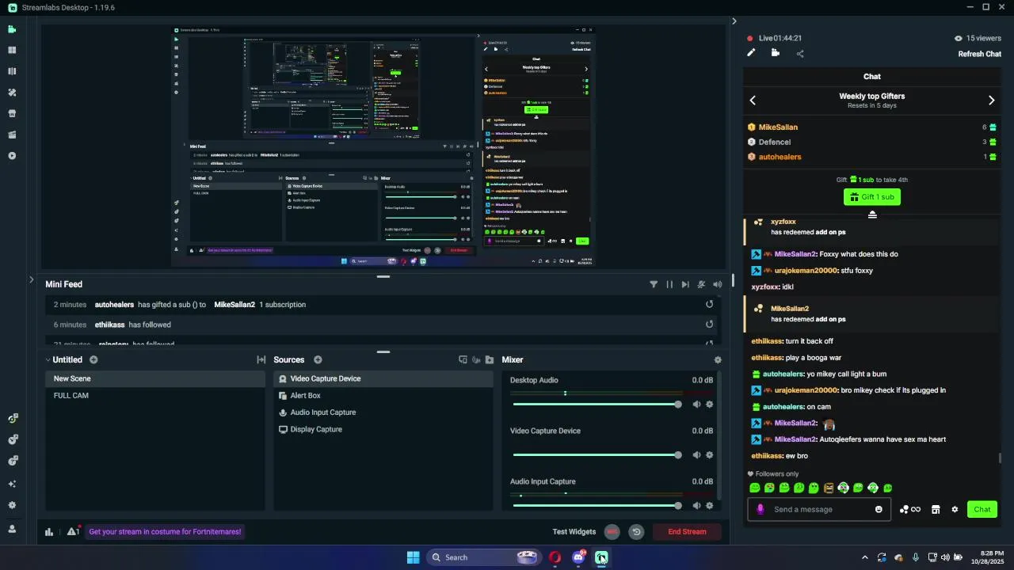Open chat settings gear
The width and height of the screenshot is (1014, 570).
pos(955,509)
